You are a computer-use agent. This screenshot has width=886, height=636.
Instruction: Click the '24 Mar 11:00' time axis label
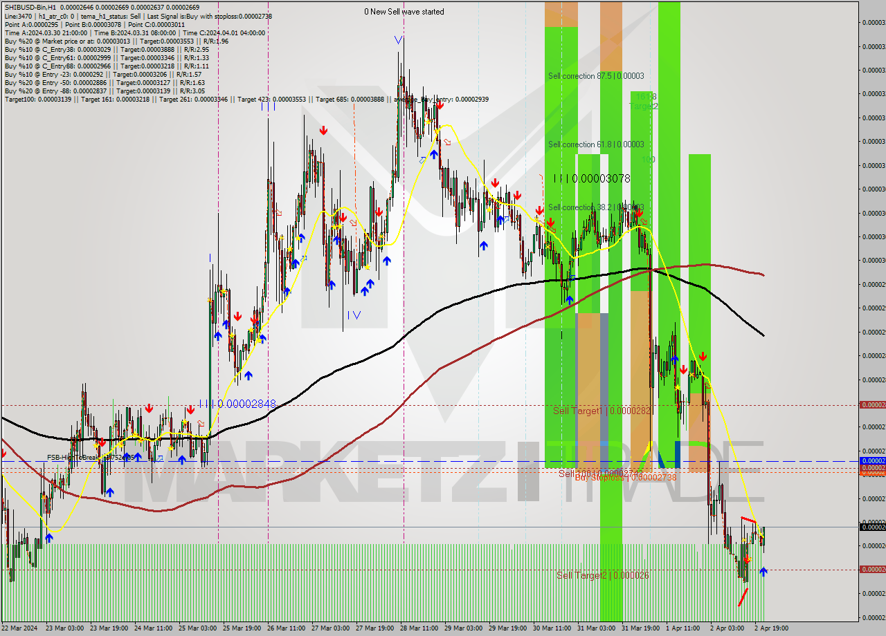(x=154, y=628)
